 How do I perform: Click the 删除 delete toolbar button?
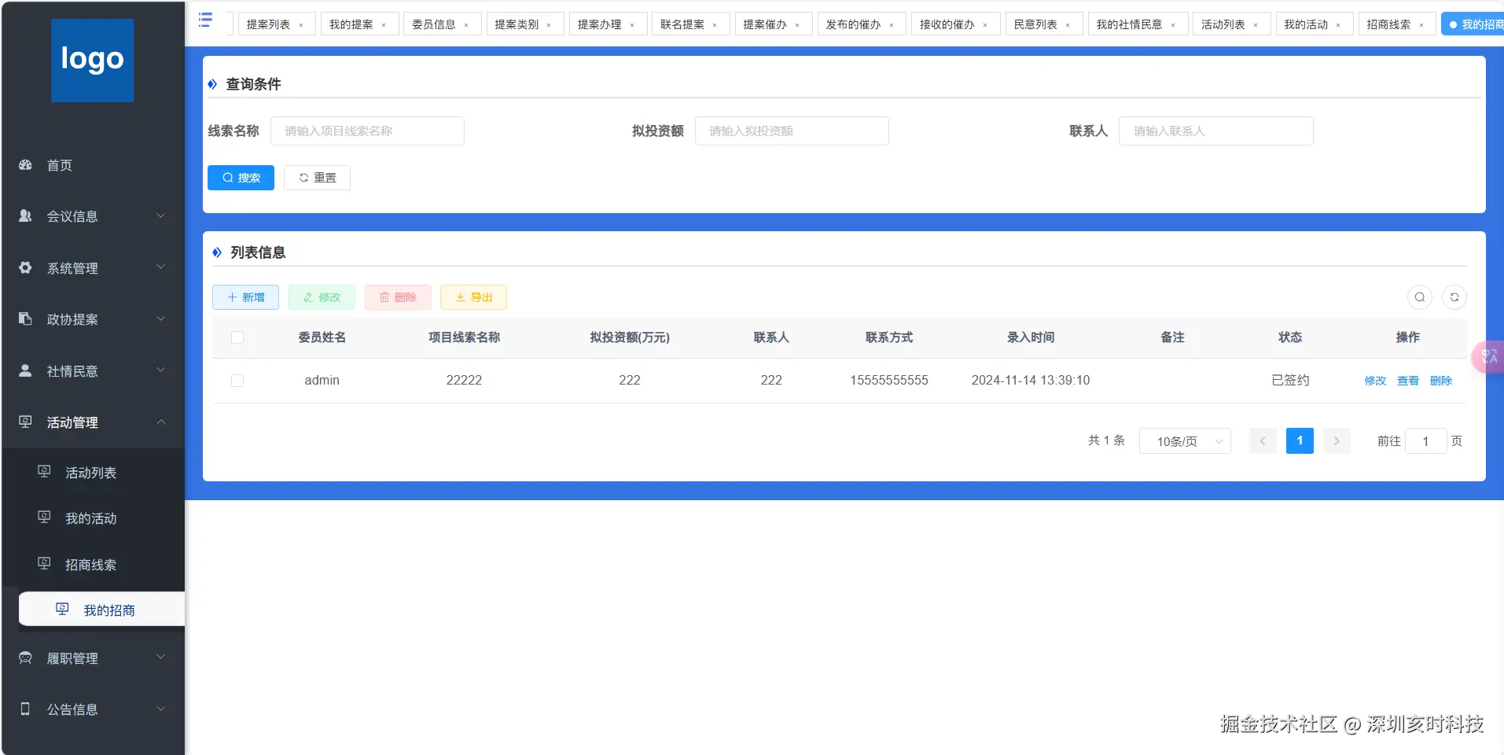398,297
